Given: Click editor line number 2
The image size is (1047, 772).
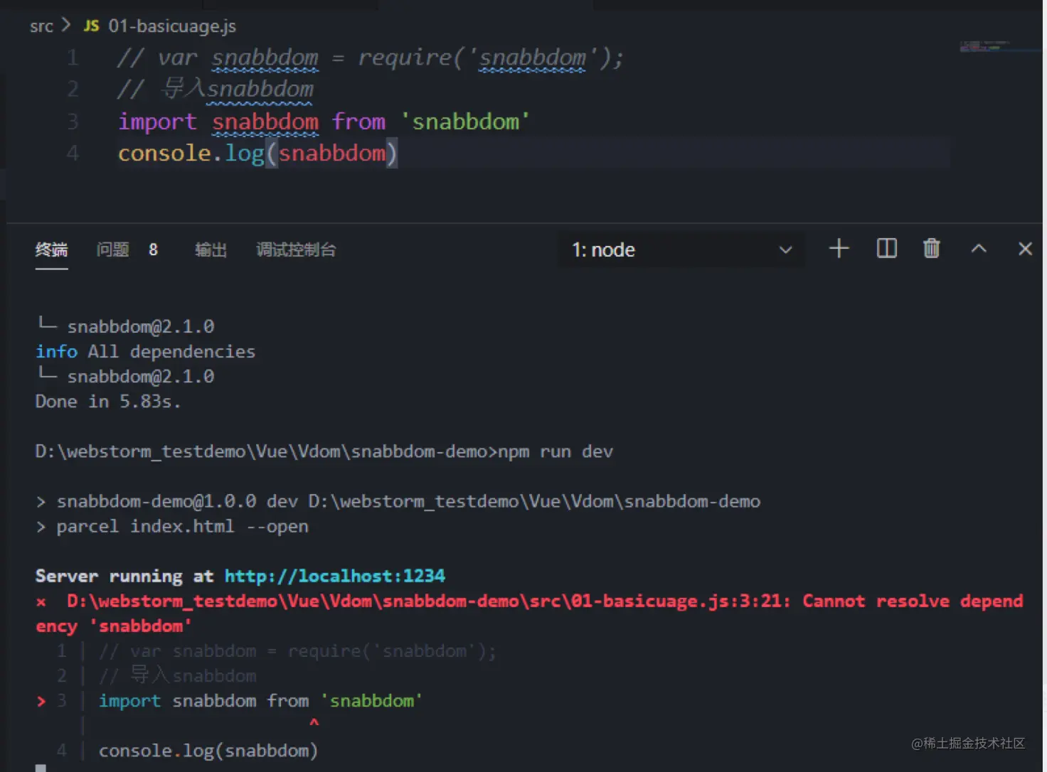Looking at the screenshot, I should point(73,90).
